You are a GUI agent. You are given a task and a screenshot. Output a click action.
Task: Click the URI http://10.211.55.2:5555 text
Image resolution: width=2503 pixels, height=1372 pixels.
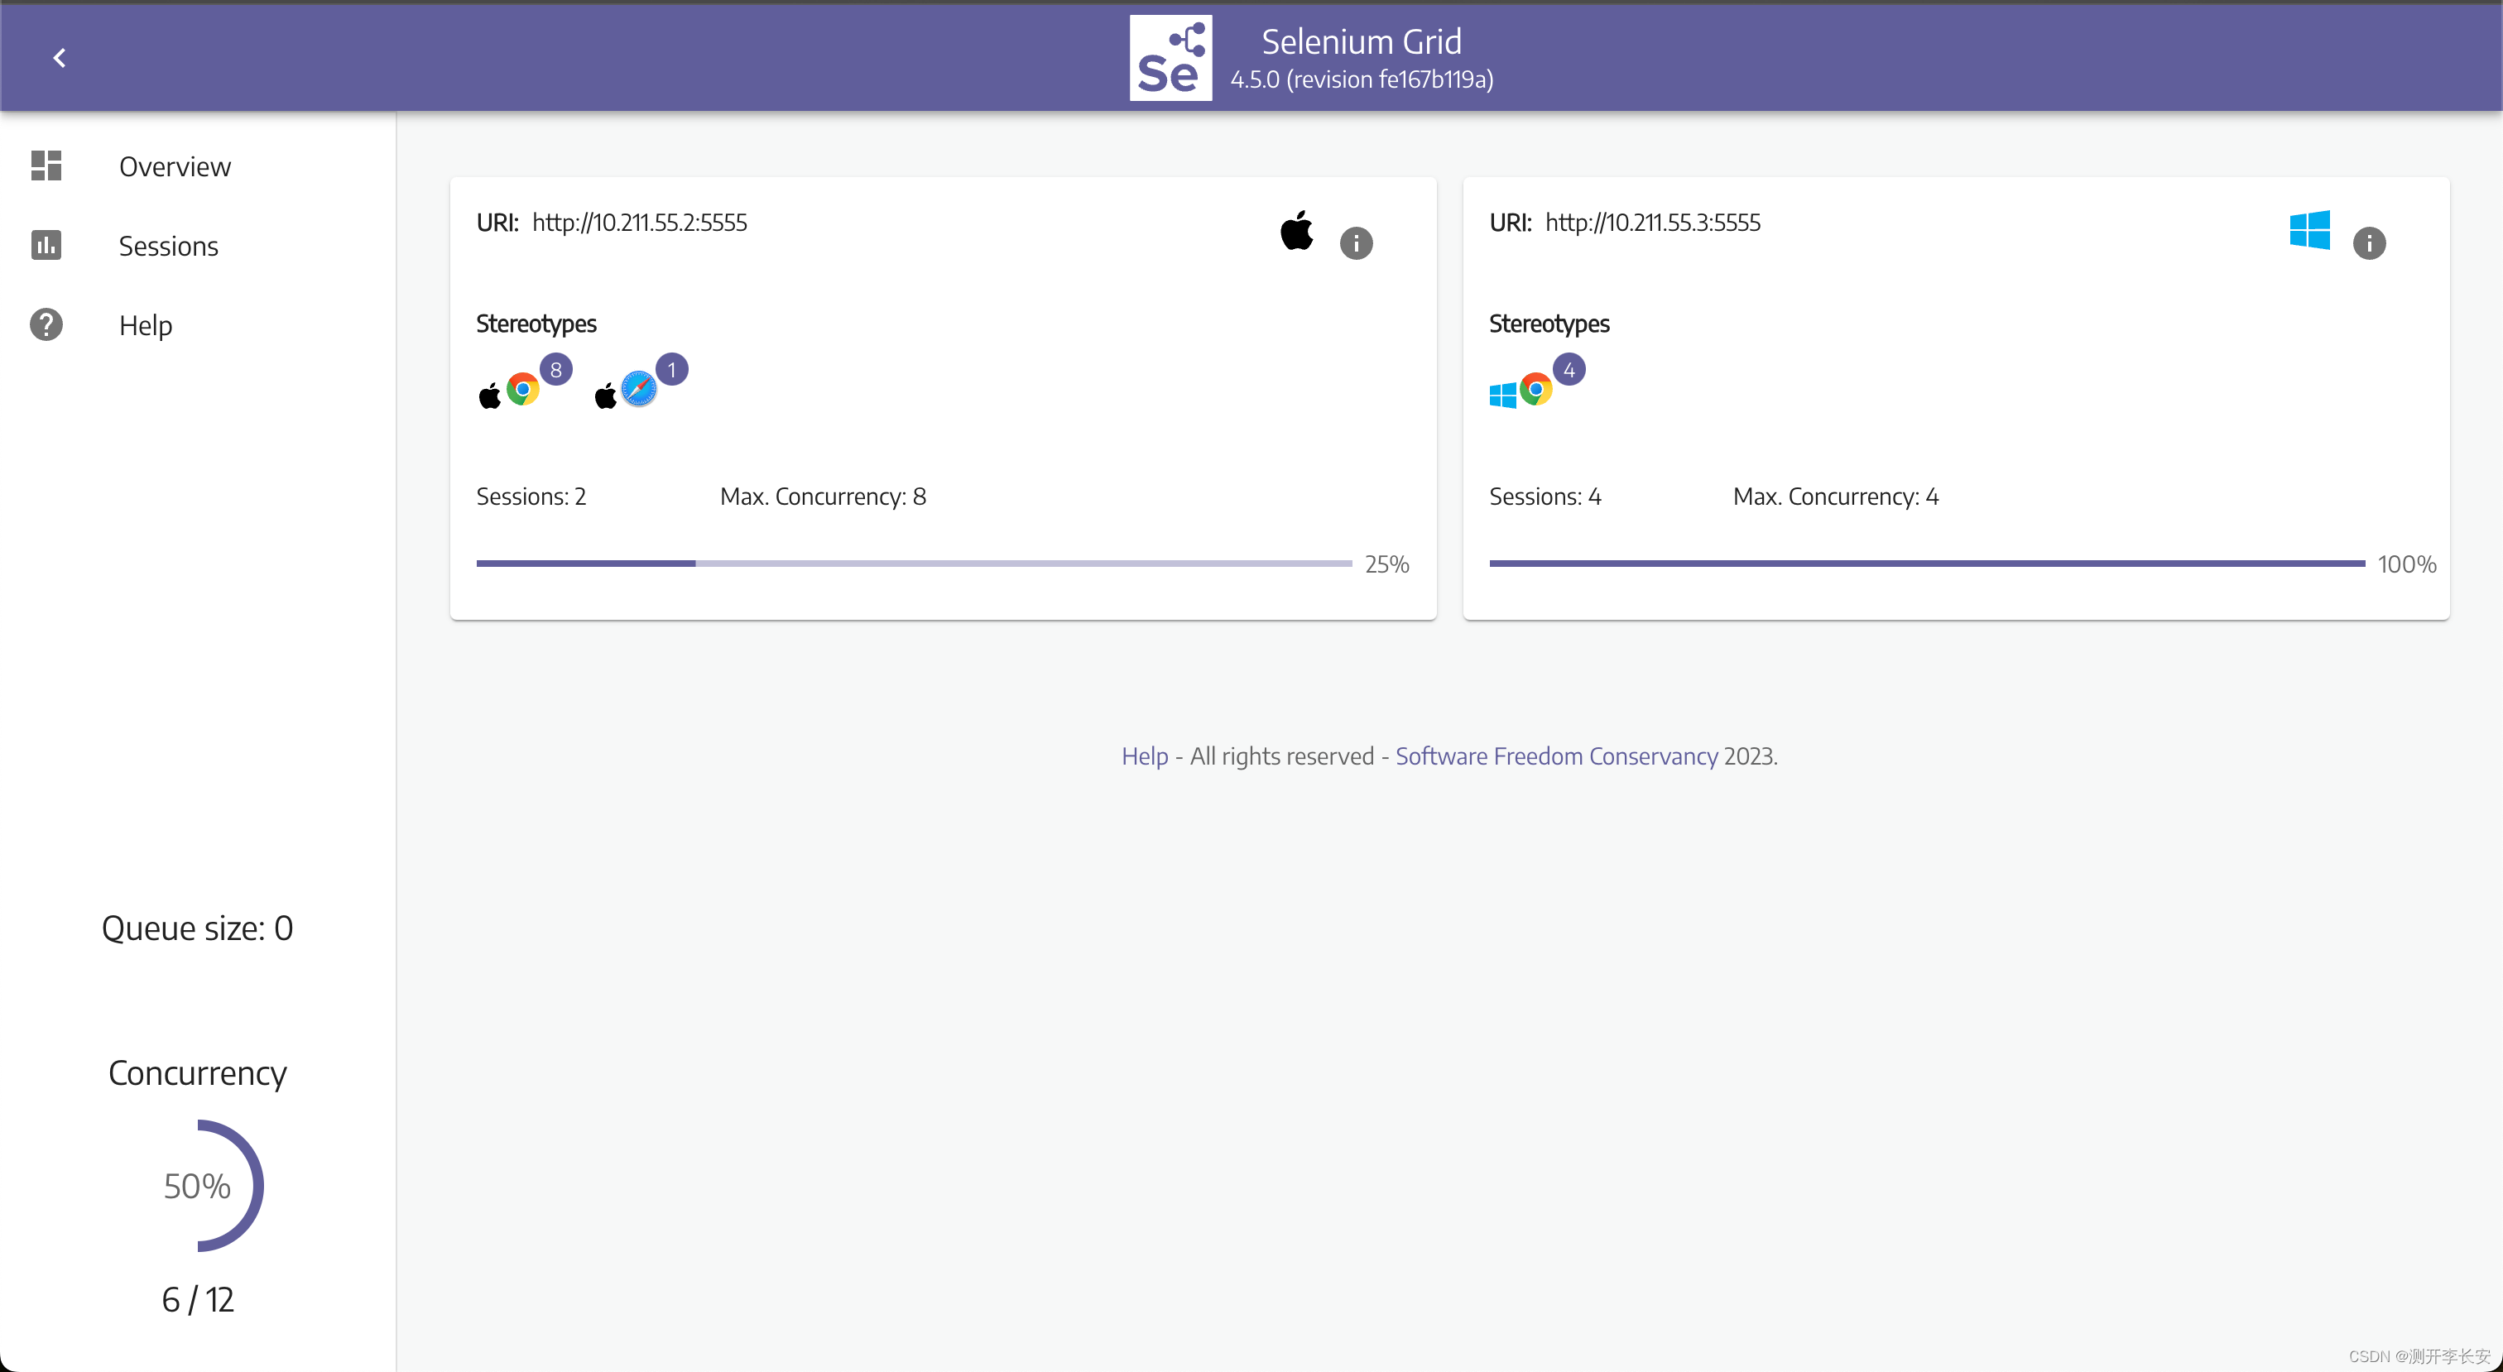(x=639, y=223)
